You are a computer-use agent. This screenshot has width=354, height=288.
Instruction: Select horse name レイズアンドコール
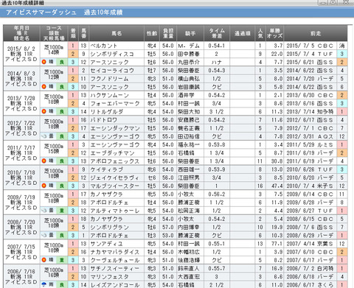pyautogui.click(x=115, y=285)
